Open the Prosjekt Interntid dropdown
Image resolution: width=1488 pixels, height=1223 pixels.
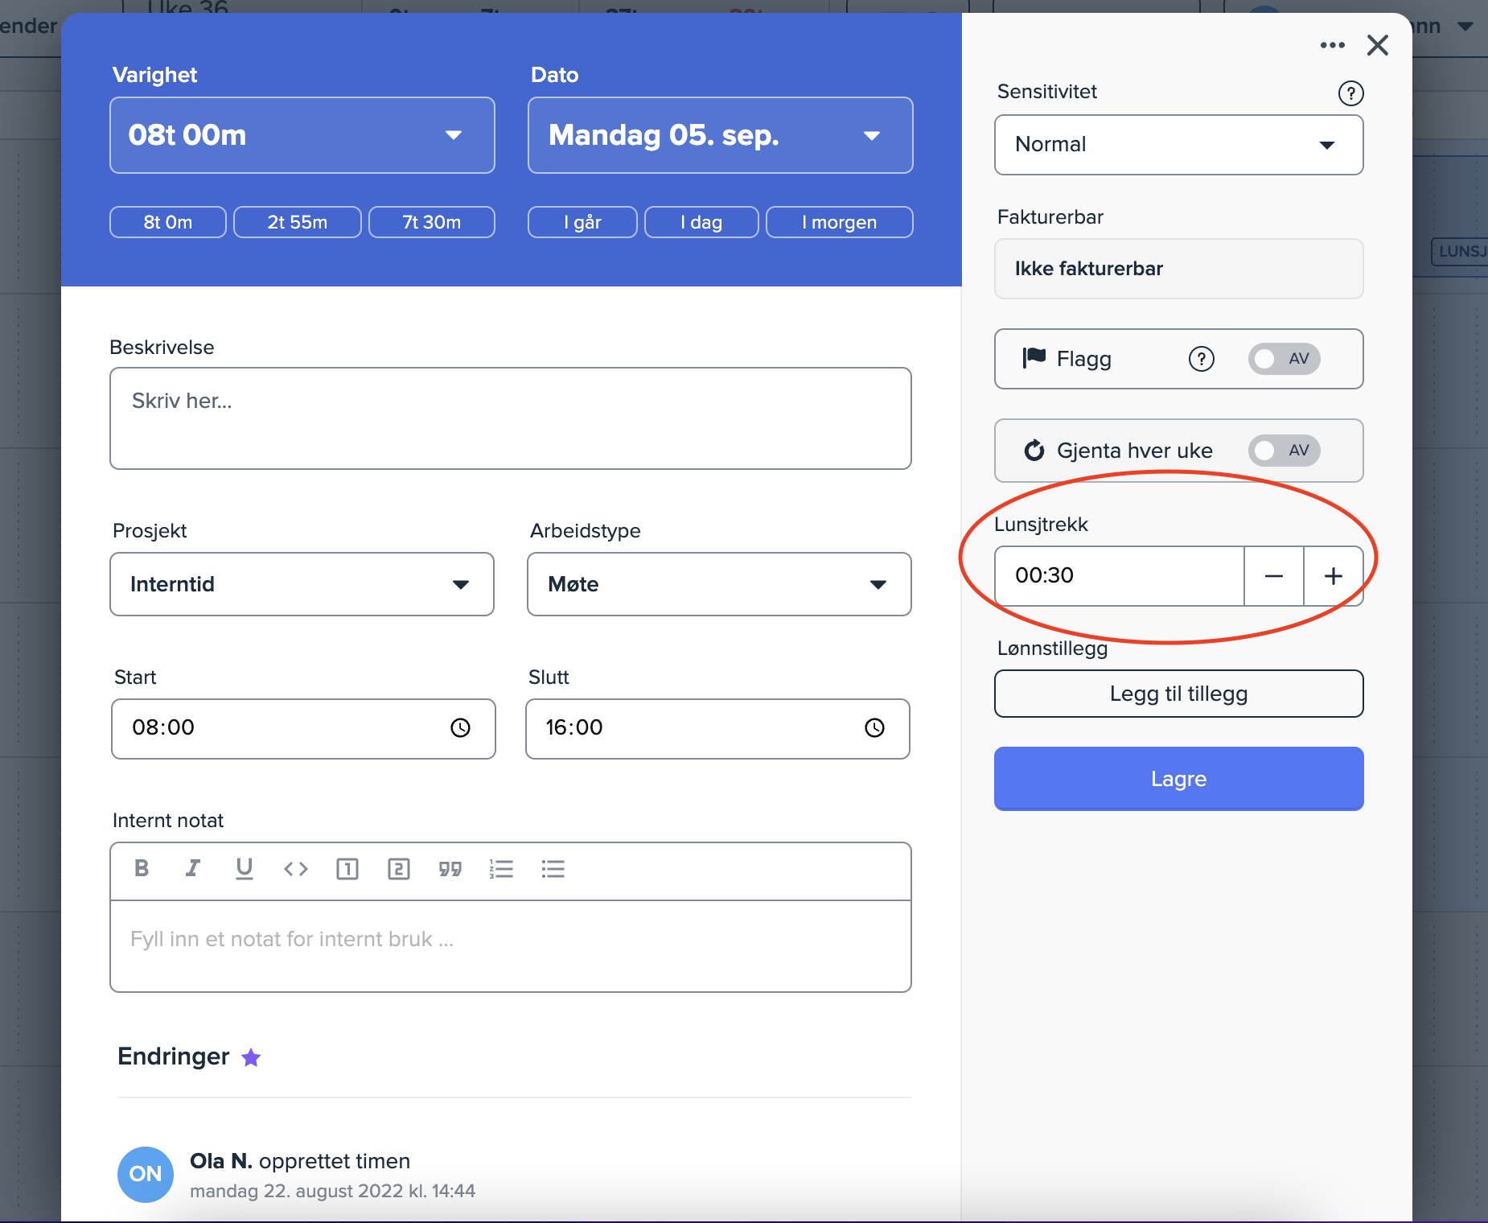[302, 584]
